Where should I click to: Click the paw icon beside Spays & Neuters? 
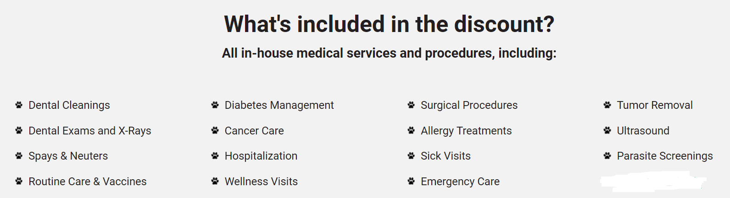point(19,156)
